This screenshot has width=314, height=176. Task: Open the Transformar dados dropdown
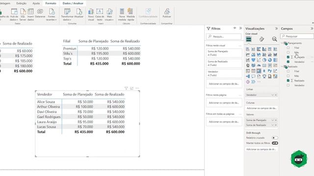67,15
